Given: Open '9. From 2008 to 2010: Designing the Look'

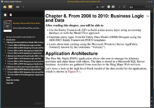Looking at the screenshot, I should point(25,72).
